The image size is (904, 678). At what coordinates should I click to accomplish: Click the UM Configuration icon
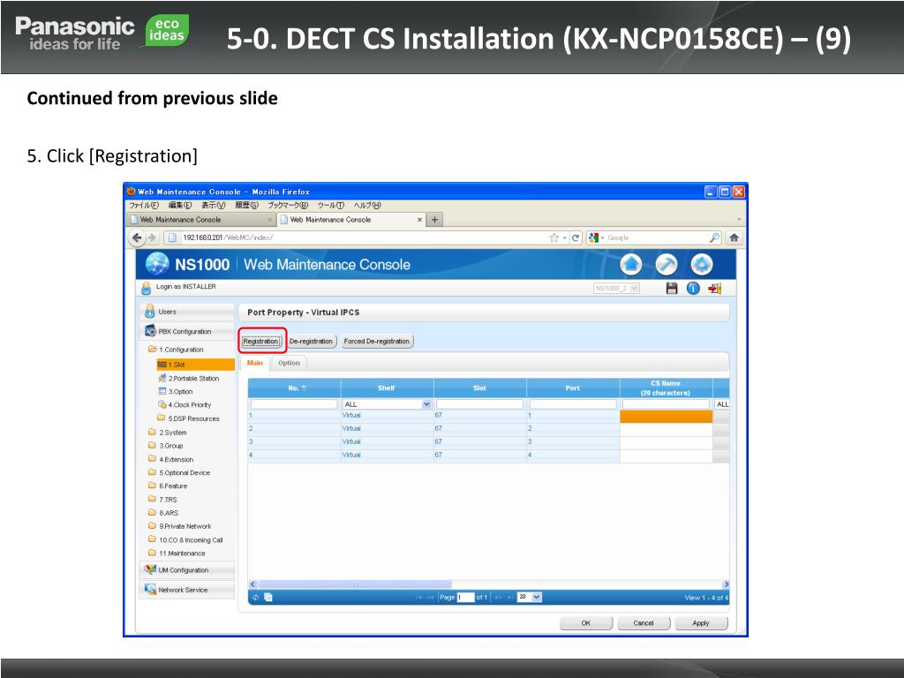coord(150,569)
